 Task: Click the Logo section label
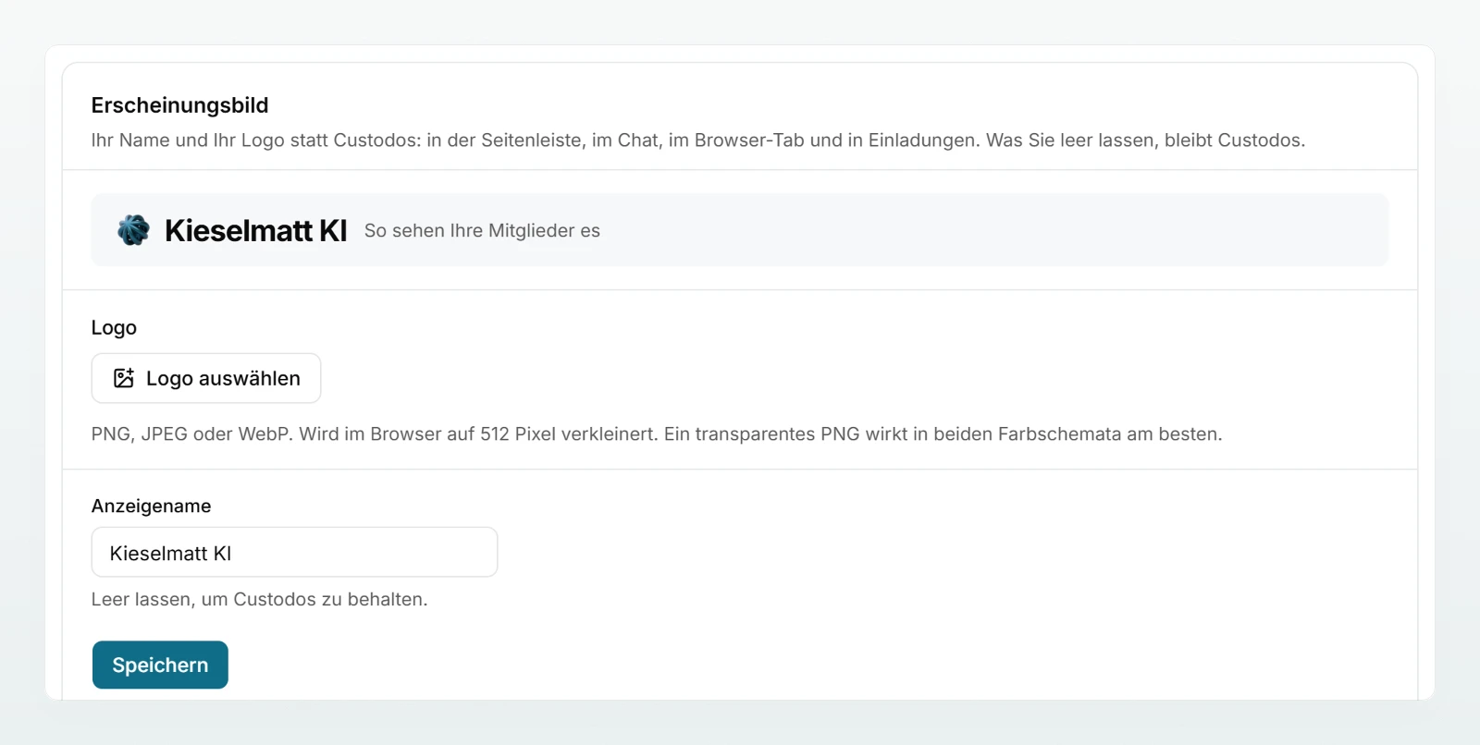tap(114, 327)
